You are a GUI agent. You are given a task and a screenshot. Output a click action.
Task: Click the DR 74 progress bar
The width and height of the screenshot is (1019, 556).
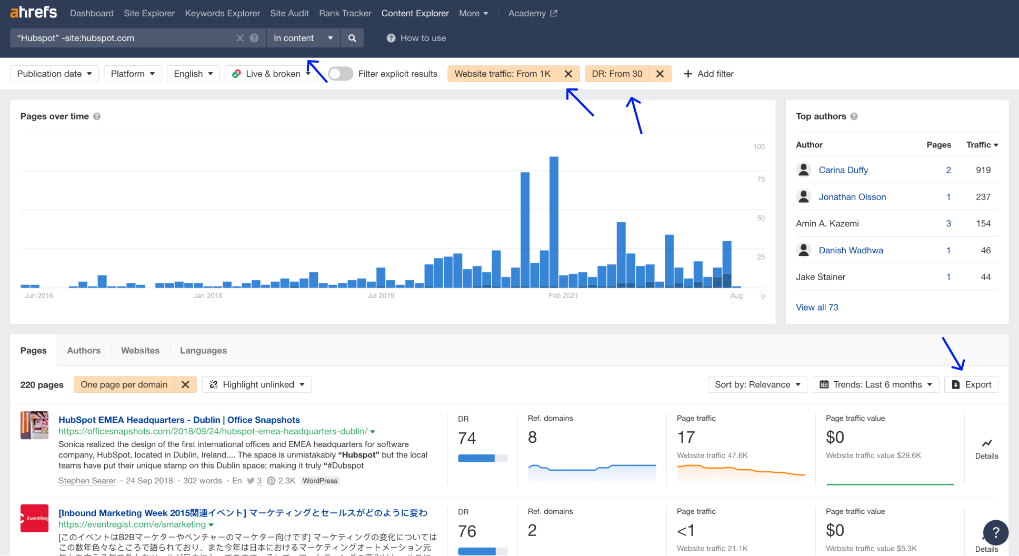pos(483,459)
